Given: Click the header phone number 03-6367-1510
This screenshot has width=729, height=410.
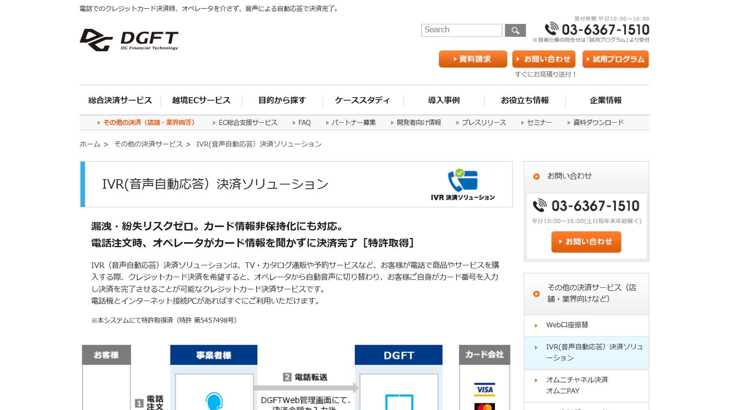Looking at the screenshot, I should click(x=605, y=30).
